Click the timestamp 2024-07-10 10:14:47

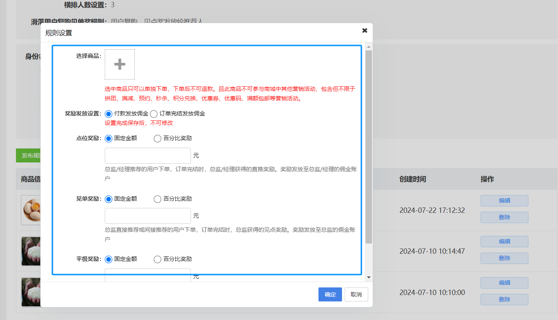(x=432, y=251)
